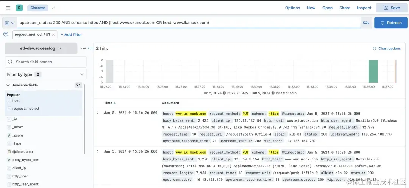The height and width of the screenshot is (188, 409).
Task: Click the Discover breadcrumb badge
Action: [x=38, y=8]
